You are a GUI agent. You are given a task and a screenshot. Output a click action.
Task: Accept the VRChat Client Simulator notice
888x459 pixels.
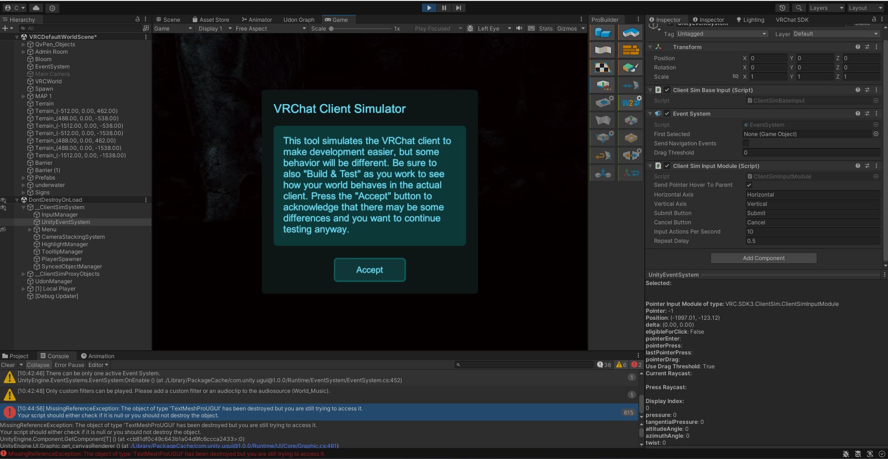370,270
